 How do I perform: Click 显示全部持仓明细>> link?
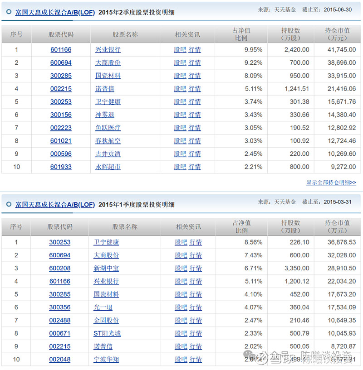pyautogui.click(x=331, y=183)
